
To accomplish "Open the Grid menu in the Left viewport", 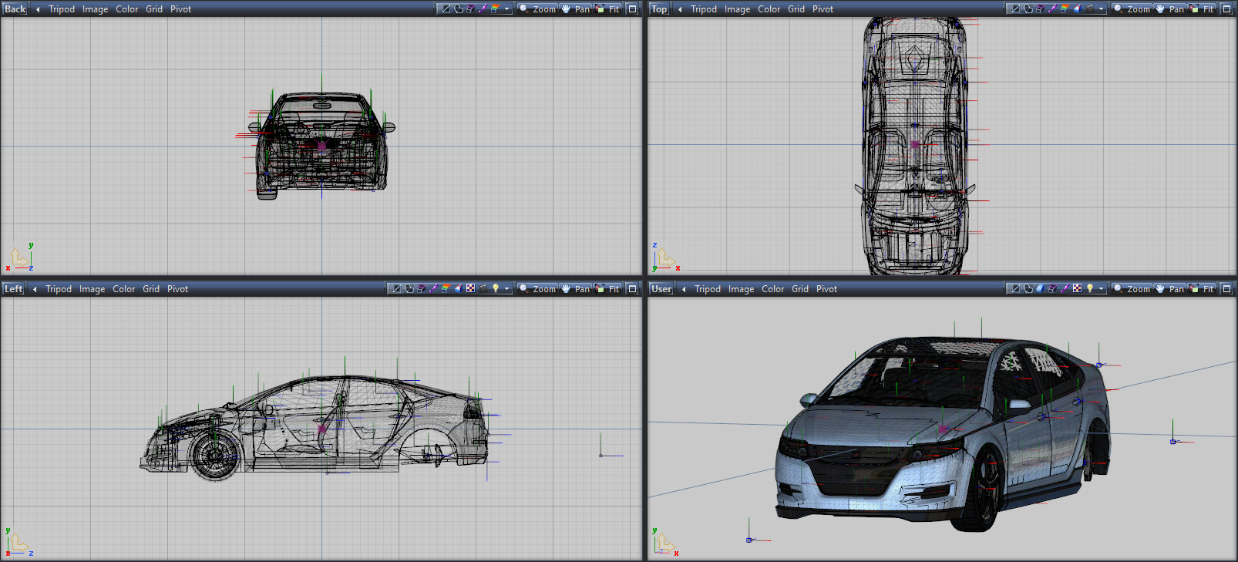I will 151,289.
